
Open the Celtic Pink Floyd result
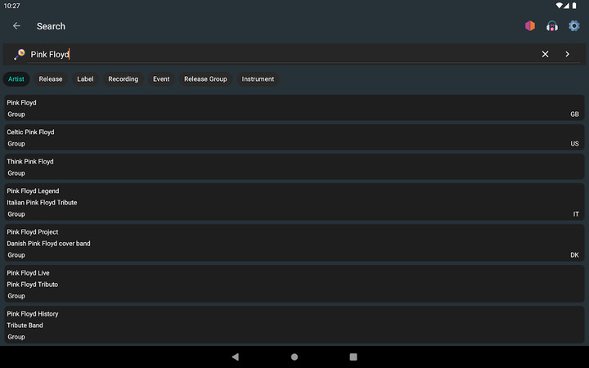[294, 137]
